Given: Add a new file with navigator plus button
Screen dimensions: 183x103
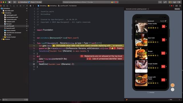Looking at the screenshot, I should pyautogui.click(x=1, y=100).
